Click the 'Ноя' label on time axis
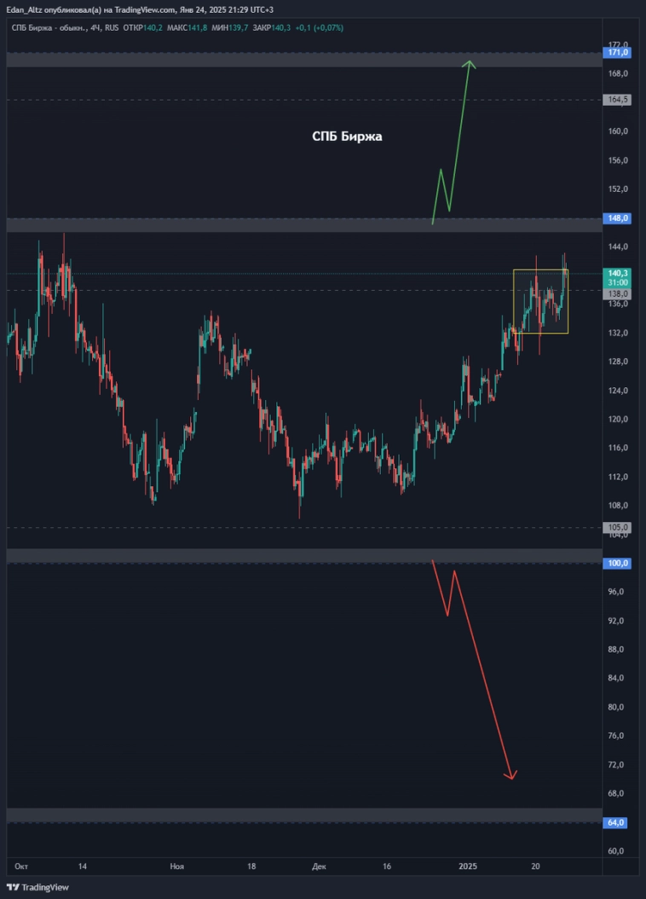646x899 pixels. pos(177,867)
